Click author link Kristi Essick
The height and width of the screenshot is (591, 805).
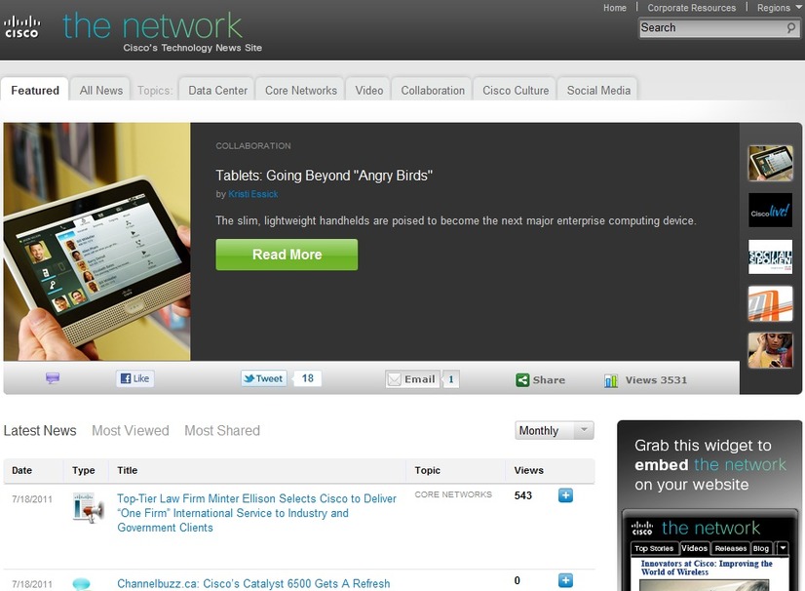tap(253, 194)
